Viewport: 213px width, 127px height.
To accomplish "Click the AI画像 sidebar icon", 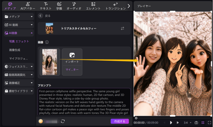I will (x=6, y=33).
